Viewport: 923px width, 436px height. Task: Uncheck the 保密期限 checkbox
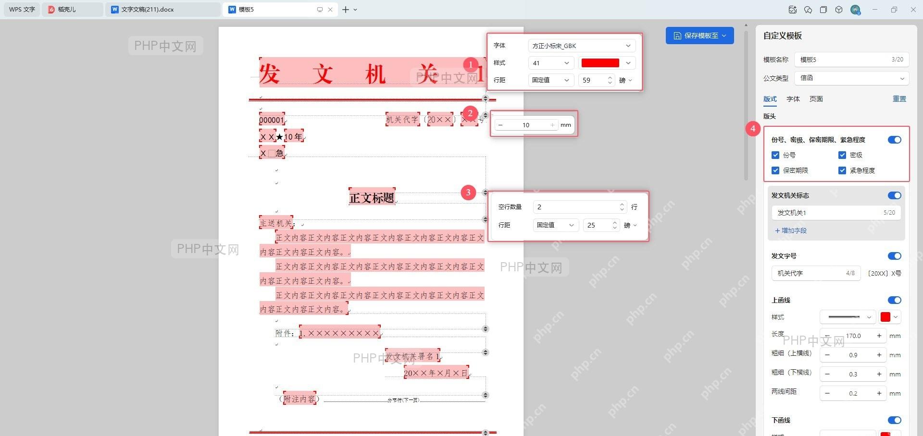775,170
